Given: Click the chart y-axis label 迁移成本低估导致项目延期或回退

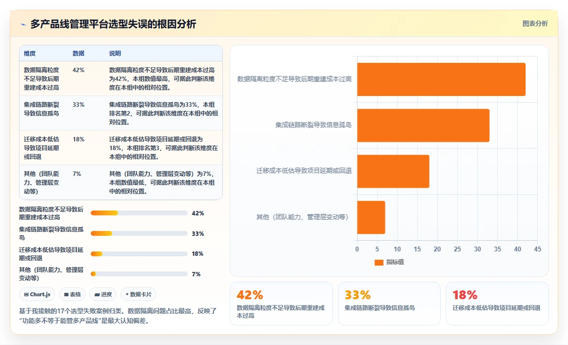Looking at the screenshot, I should pyautogui.click(x=304, y=171).
